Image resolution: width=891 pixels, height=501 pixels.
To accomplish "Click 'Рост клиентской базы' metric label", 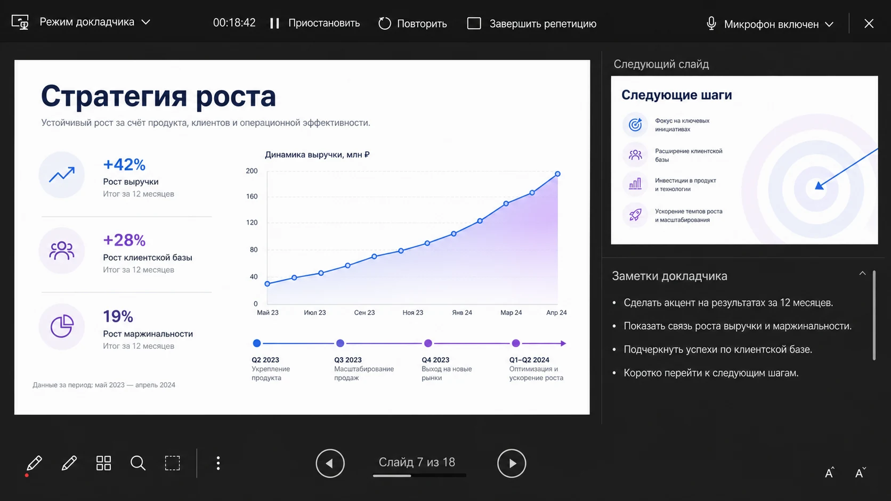I will point(148,258).
